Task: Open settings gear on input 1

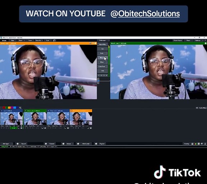Action: click(x=22, y=128)
